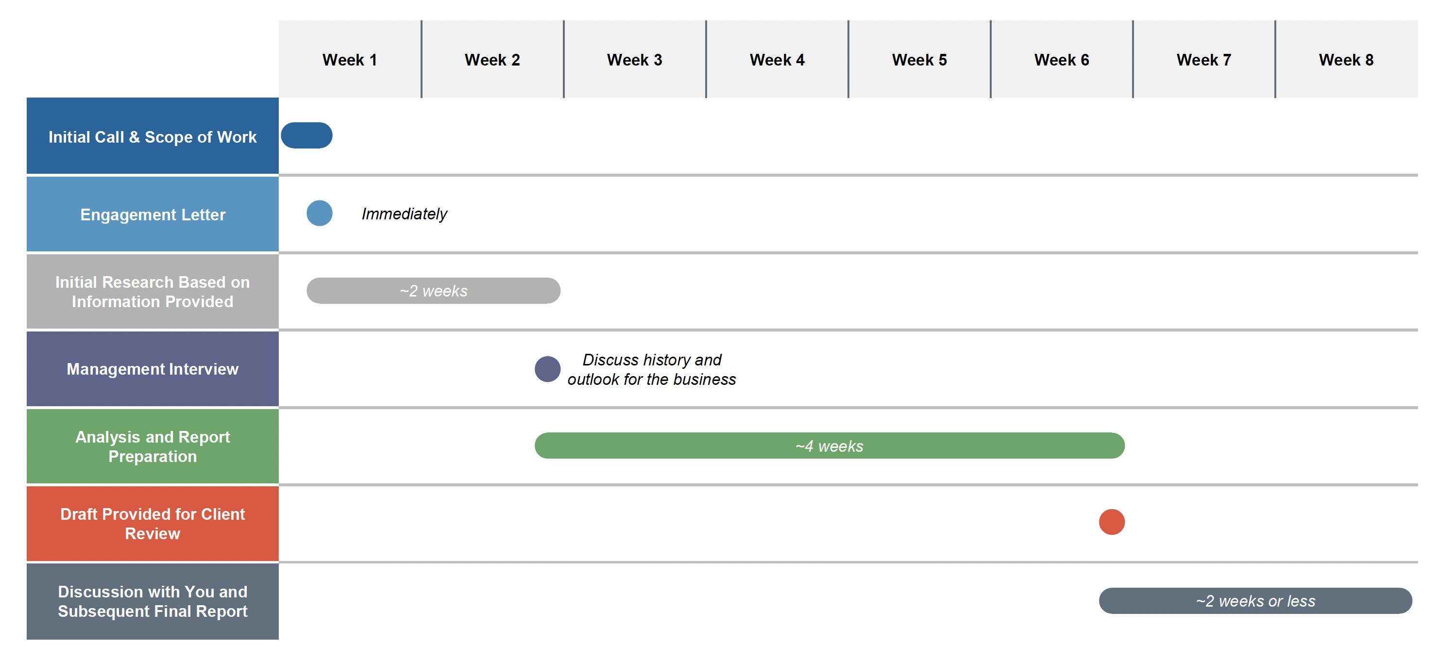Image resolution: width=1455 pixels, height=661 pixels.
Task: Select the Discuss history and outlook annotation
Action: pyautogui.click(x=651, y=370)
